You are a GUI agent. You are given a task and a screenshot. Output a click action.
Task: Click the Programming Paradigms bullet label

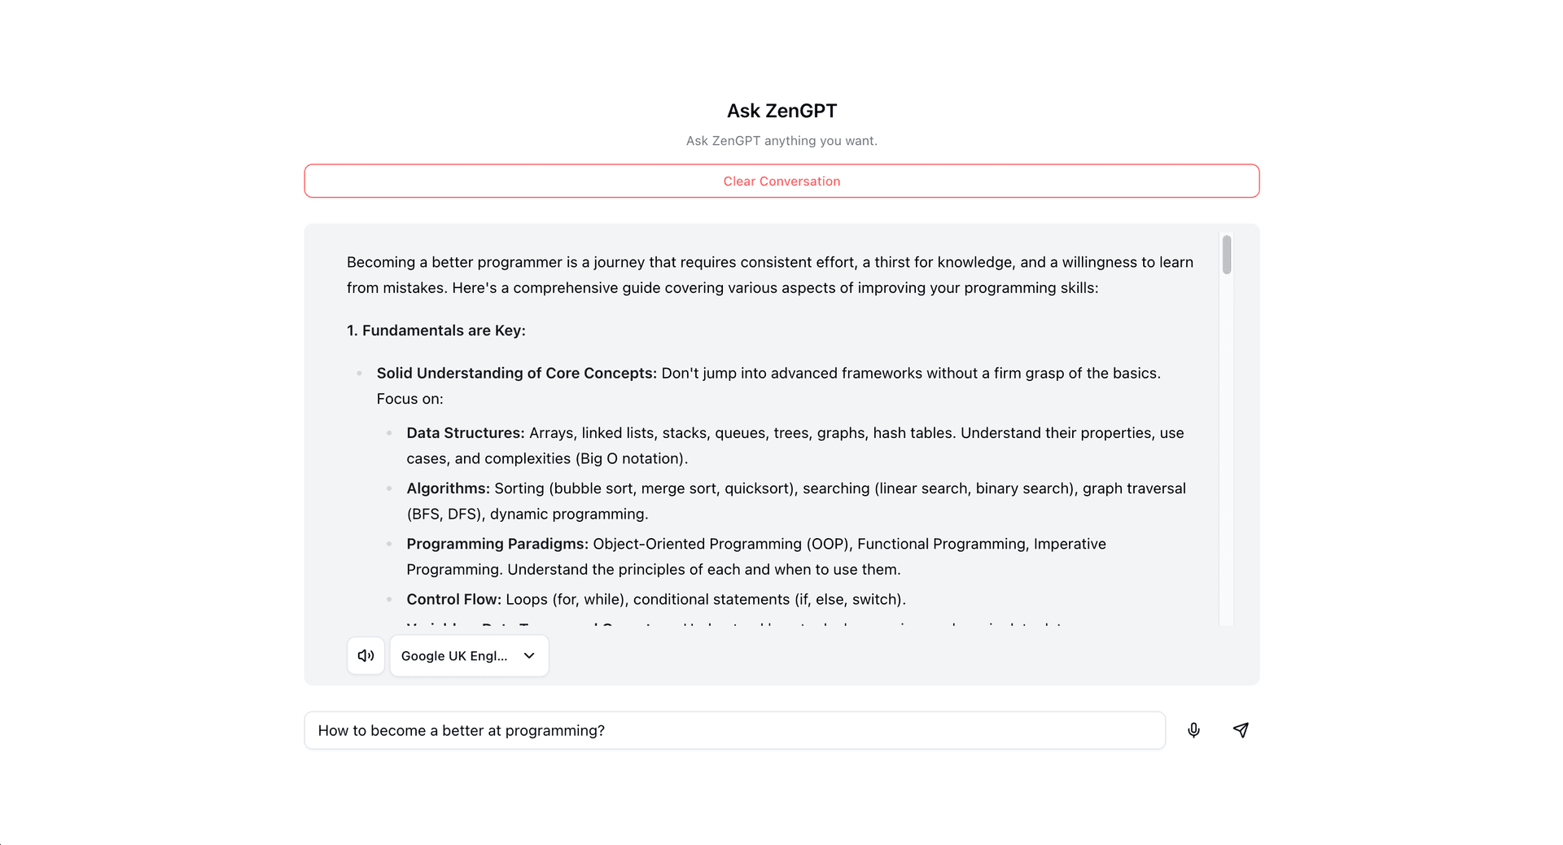pos(497,544)
